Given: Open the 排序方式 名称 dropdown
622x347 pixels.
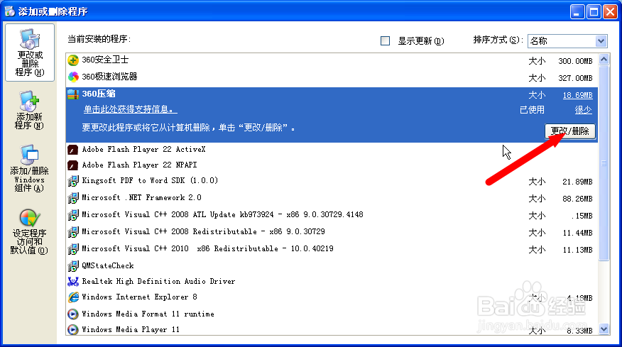Looking at the screenshot, I should 567,41.
